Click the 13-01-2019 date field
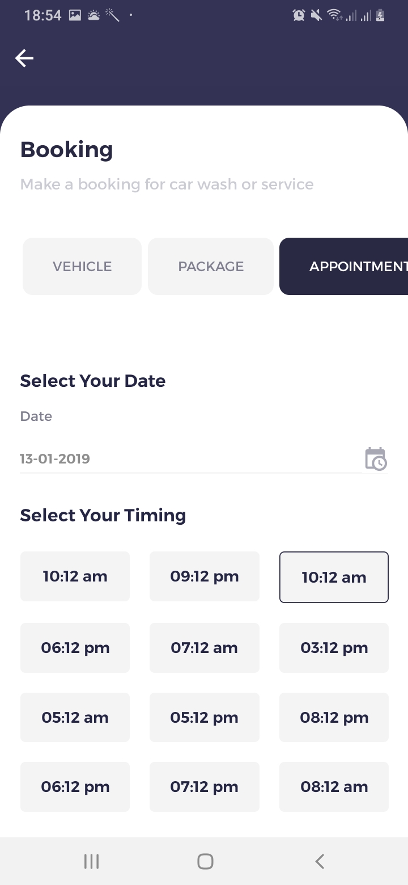408x885 pixels. tap(187, 458)
